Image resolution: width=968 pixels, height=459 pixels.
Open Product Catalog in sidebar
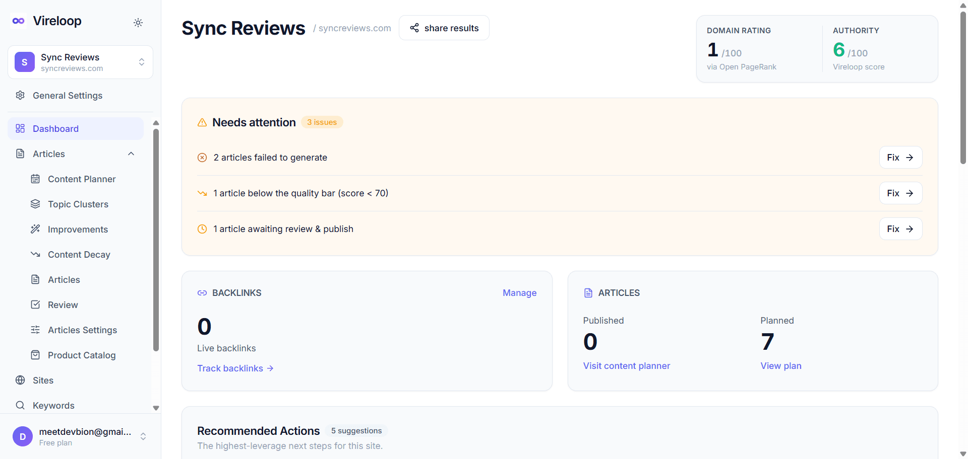[82, 355]
